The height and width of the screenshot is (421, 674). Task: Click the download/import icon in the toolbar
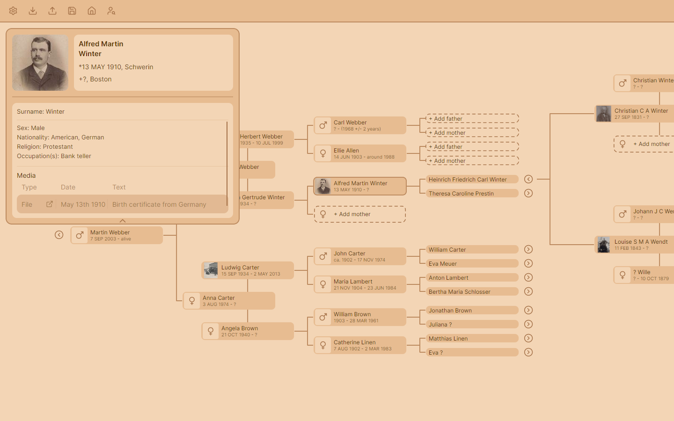32,10
